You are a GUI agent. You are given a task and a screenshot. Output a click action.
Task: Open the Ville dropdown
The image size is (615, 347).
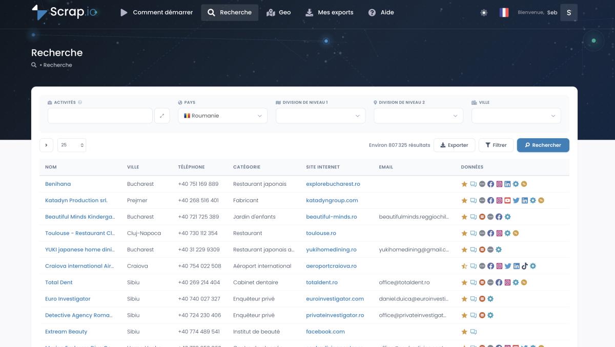click(516, 116)
